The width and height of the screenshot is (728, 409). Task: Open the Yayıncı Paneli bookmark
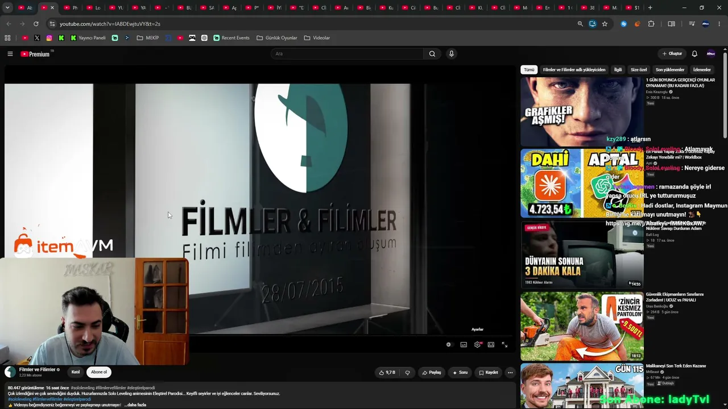[x=88, y=38]
